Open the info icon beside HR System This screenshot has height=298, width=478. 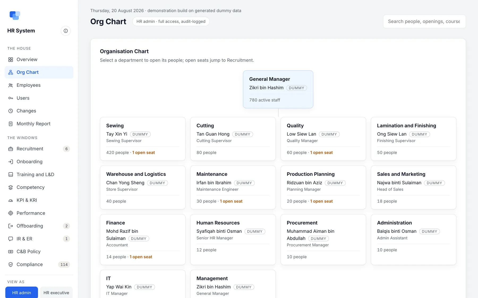coord(66,31)
